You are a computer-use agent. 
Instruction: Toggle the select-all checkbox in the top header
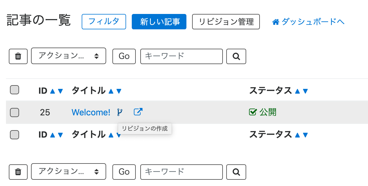tap(15, 90)
